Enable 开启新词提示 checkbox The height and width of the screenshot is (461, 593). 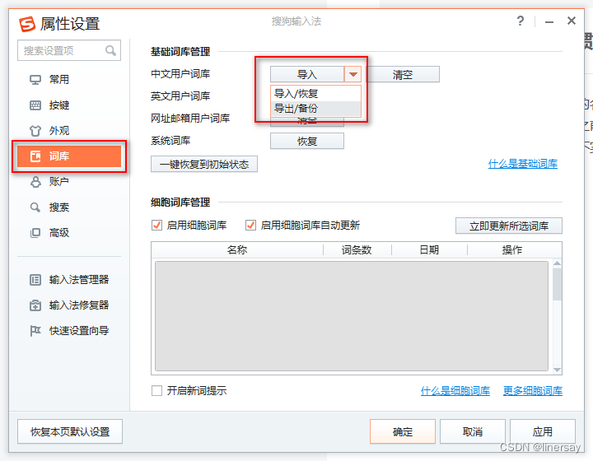tap(156, 390)
